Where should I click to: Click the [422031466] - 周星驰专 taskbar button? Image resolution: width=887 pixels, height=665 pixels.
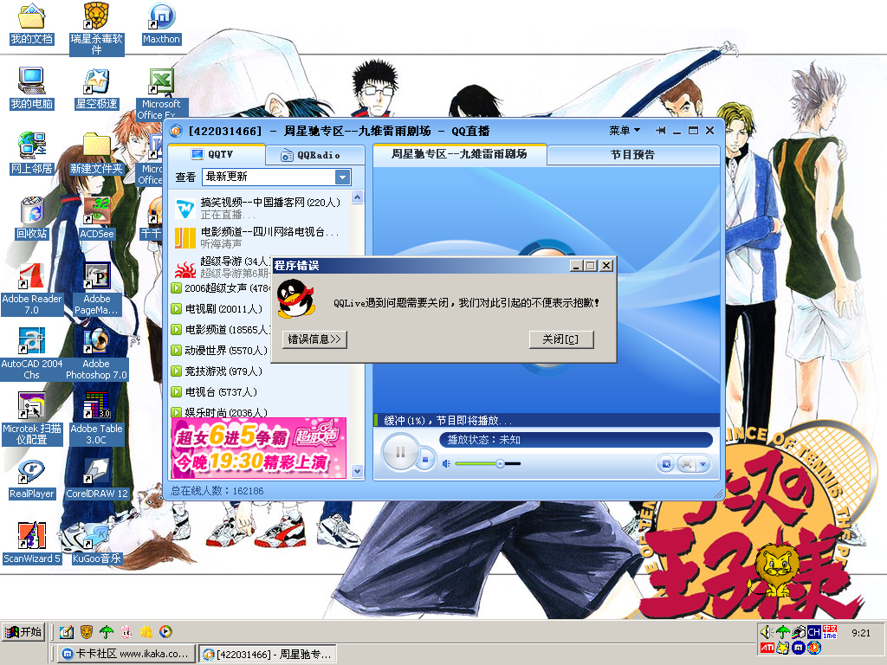269,654
